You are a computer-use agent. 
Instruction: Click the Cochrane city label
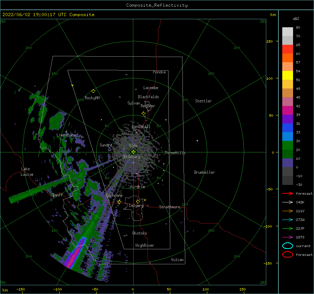point(114,195)
